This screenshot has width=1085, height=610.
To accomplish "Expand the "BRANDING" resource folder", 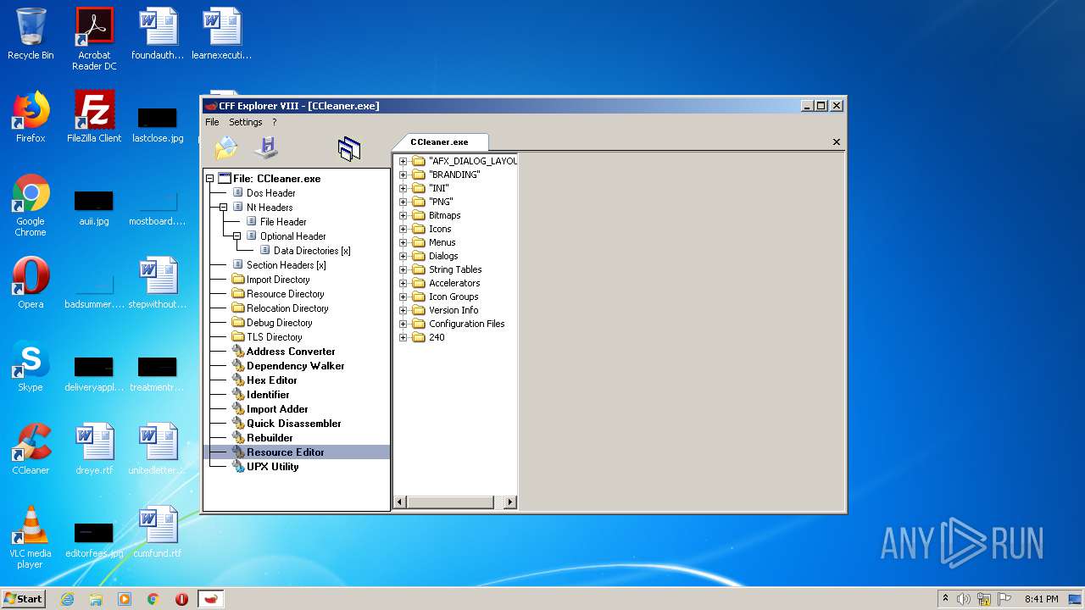I will point(403,175).
